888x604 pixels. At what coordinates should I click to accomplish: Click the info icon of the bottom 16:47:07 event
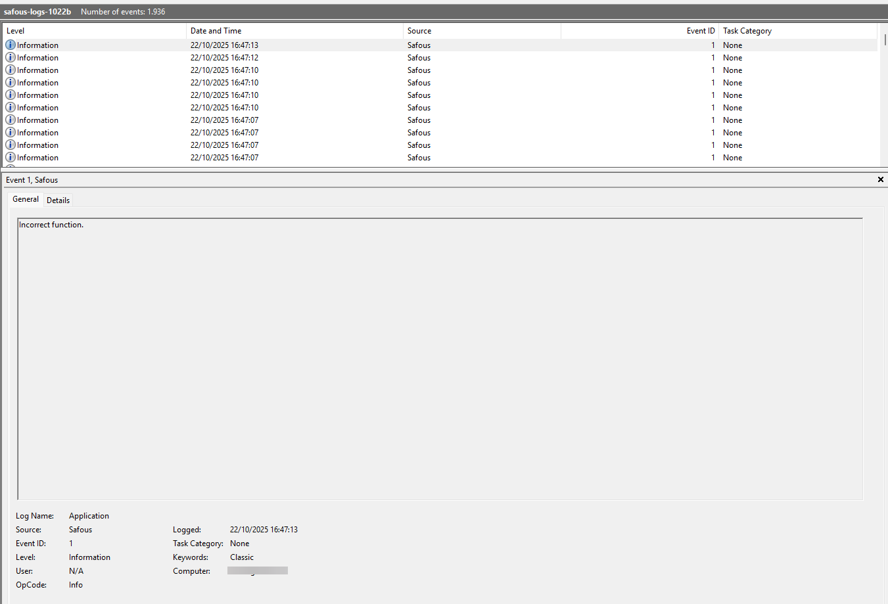pyautogui.click(x=11, y=157)
